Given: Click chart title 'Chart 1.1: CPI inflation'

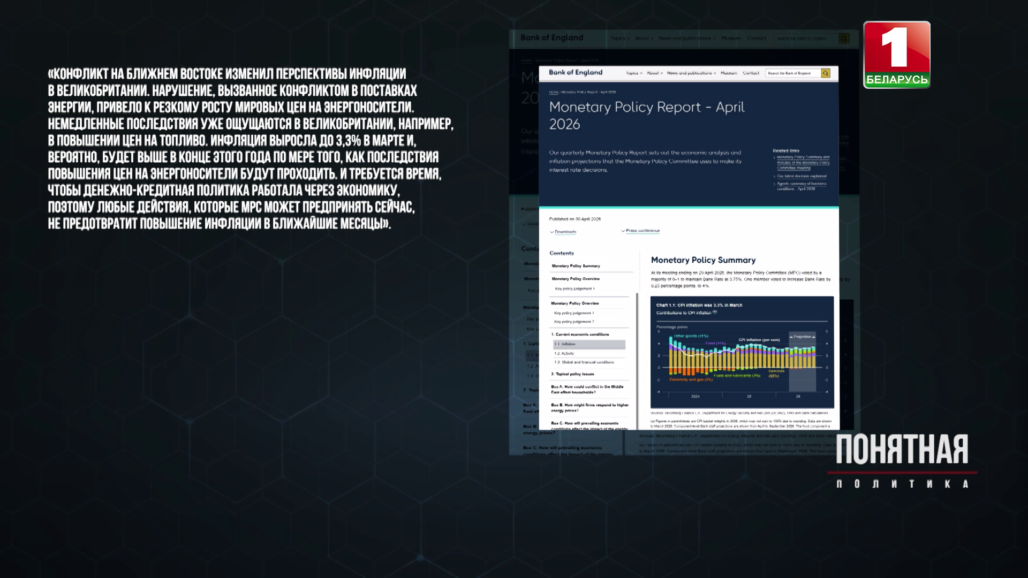Looking at the screenshot, I should [x=699, y=305].
